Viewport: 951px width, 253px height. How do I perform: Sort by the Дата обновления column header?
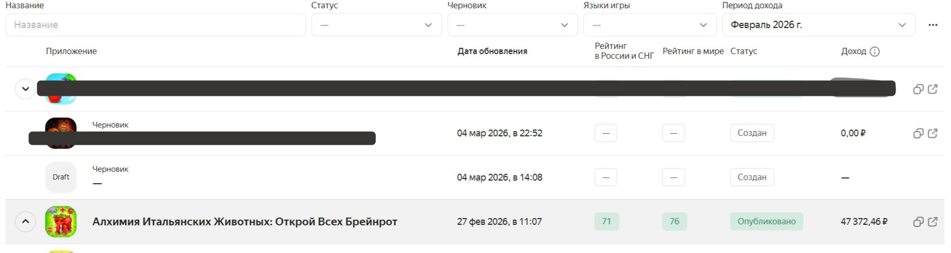(492, 52)
